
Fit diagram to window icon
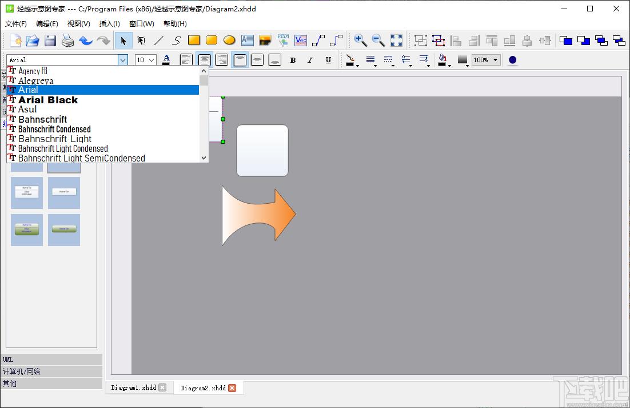pyautogui.click(x=396, y=41)
